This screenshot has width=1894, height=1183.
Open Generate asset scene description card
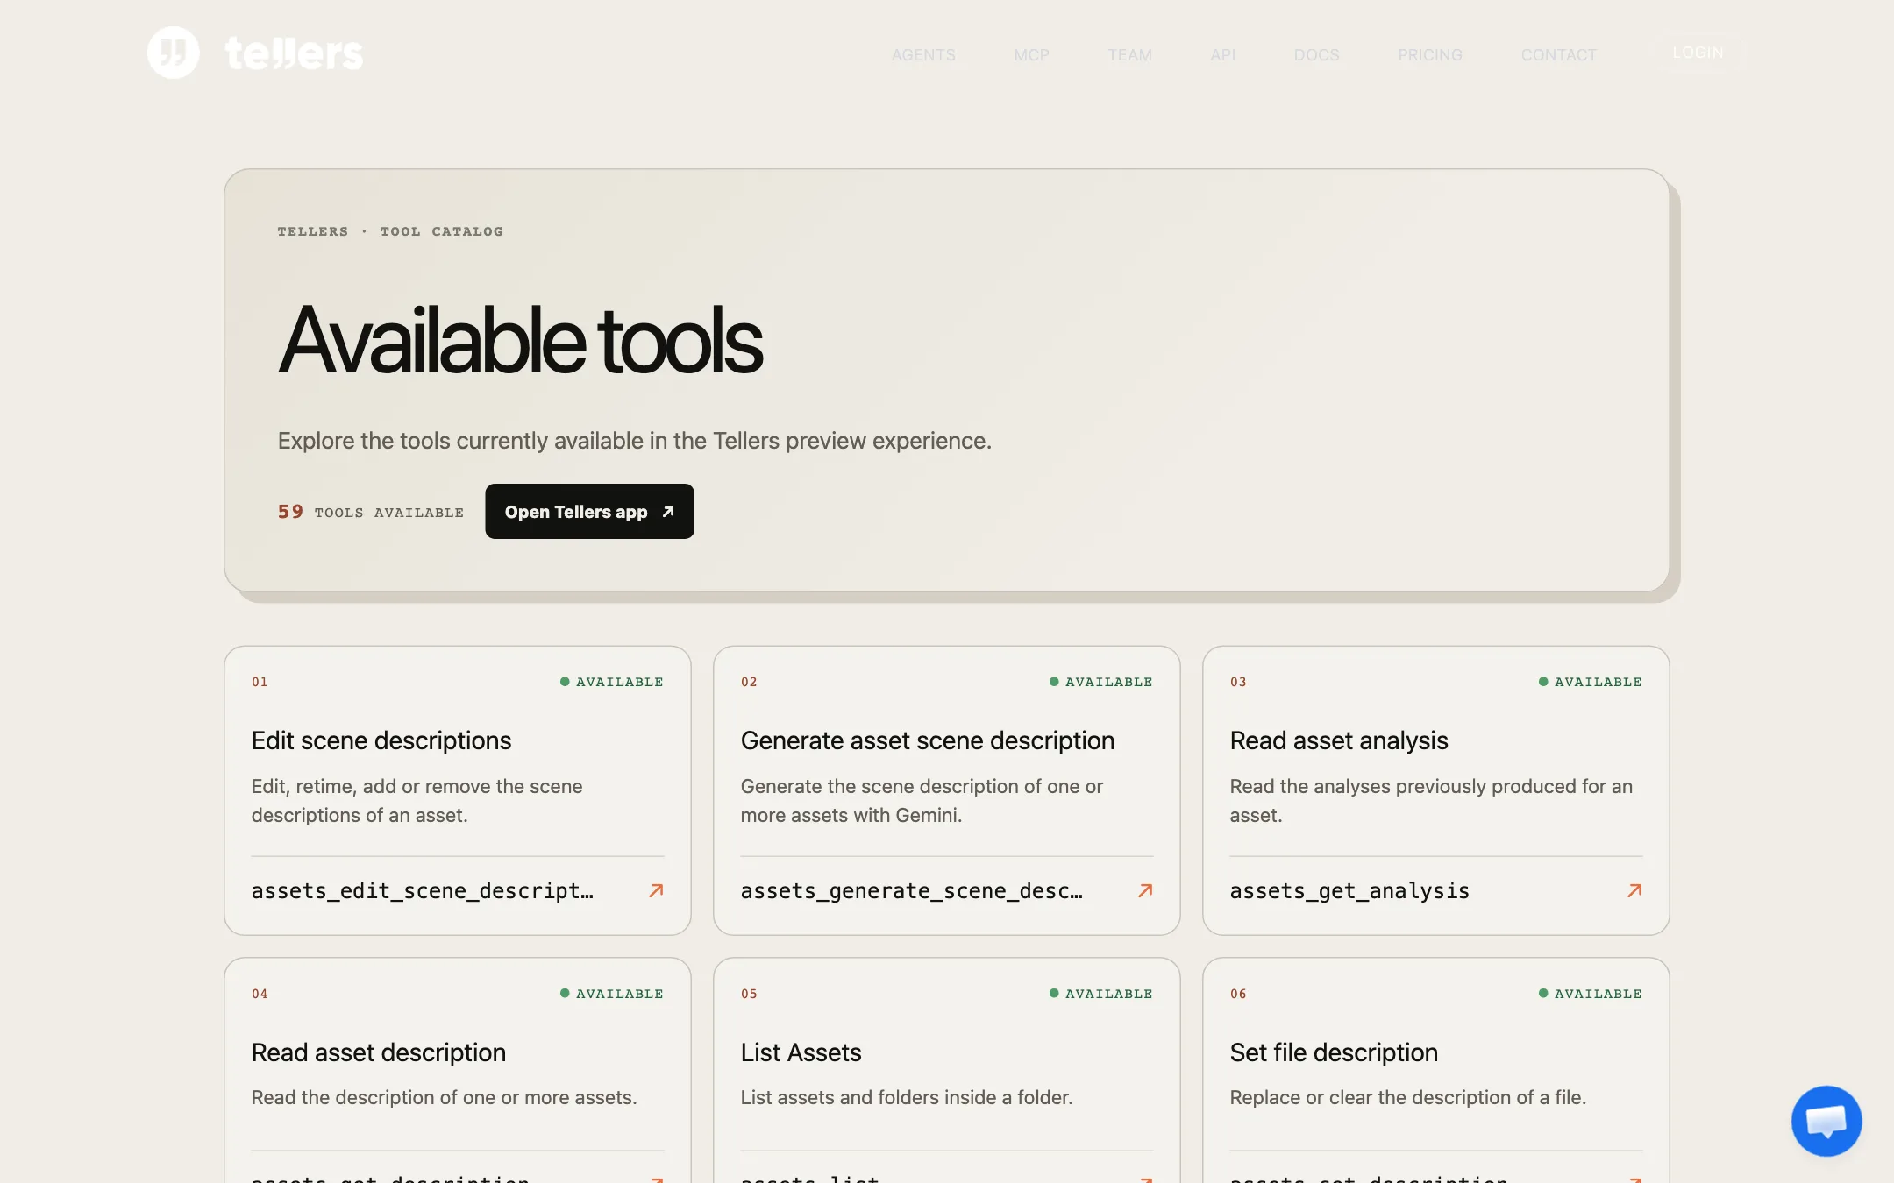[x=946, y=790]
